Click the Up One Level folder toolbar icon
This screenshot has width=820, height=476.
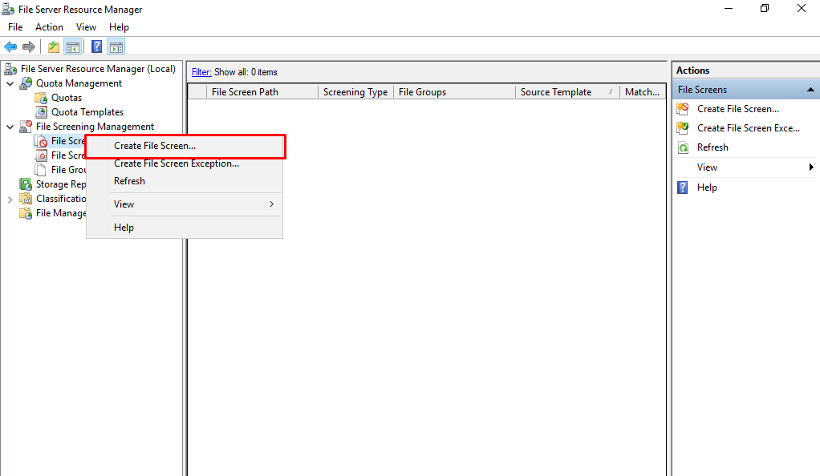53,47
